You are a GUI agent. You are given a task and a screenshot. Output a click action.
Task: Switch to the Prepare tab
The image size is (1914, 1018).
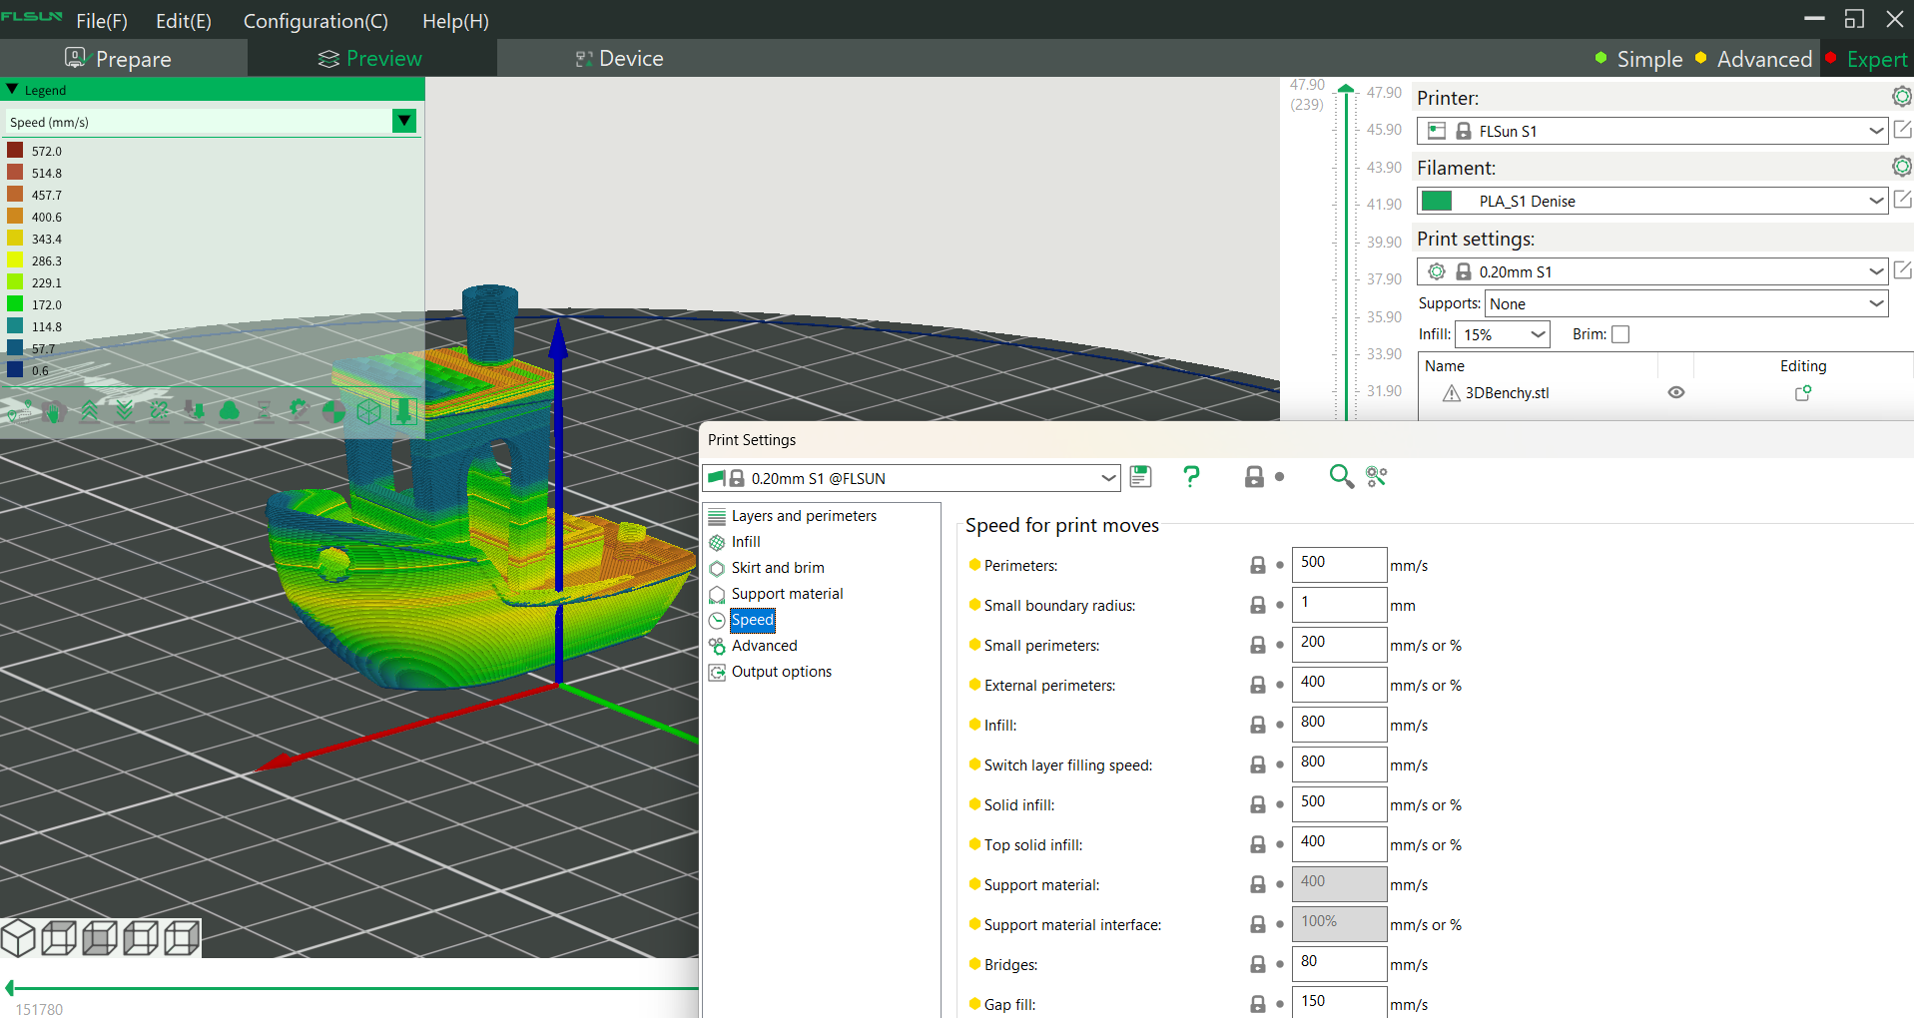point(119,59)
